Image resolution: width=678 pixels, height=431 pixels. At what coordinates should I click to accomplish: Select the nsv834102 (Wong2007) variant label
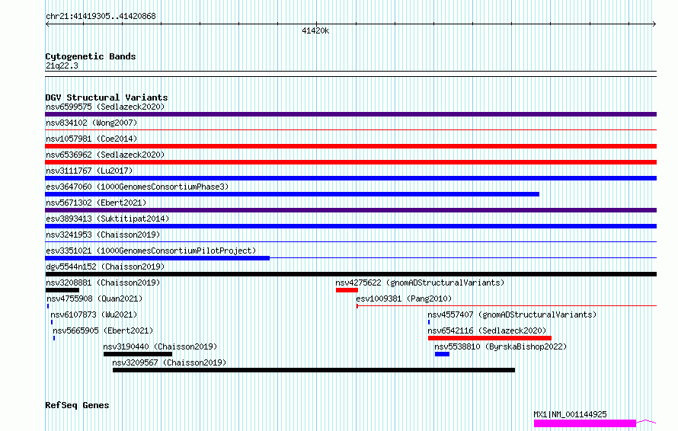tap(91, 123)
